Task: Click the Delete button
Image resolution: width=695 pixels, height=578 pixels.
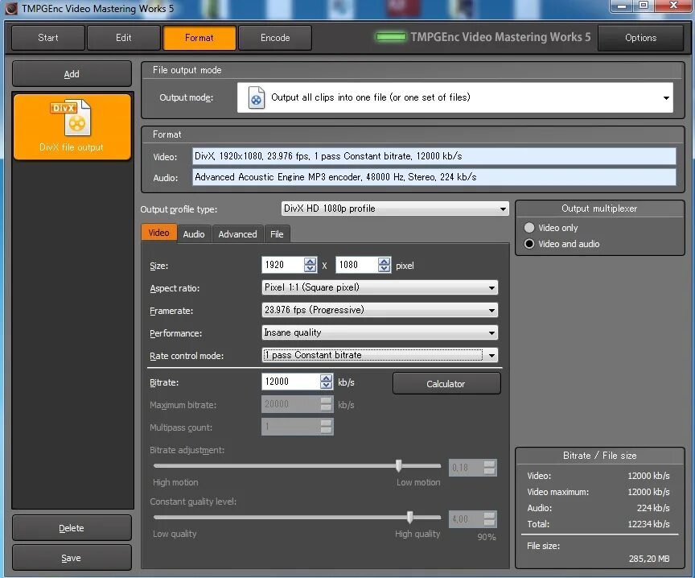Action: (72, 528)
